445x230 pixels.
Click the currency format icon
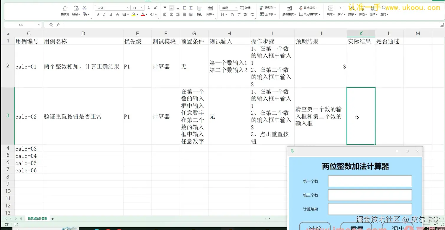point(222,14)
